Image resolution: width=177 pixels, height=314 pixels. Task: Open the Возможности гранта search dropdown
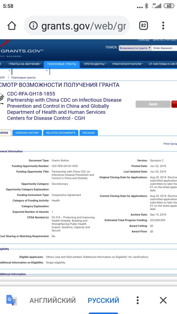tap(135, 48)
